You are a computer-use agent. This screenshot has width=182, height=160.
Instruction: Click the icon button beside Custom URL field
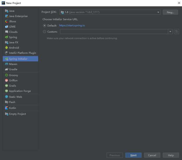[x=177, y=32]
